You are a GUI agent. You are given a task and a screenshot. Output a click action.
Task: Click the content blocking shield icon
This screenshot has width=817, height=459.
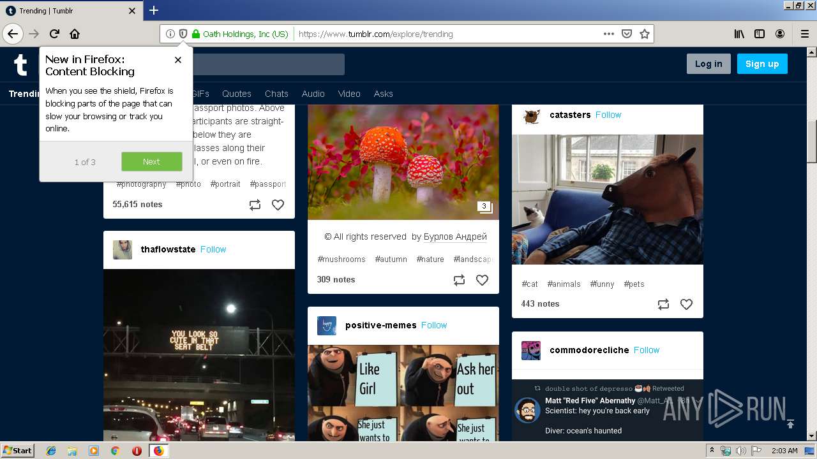point(183,34)
